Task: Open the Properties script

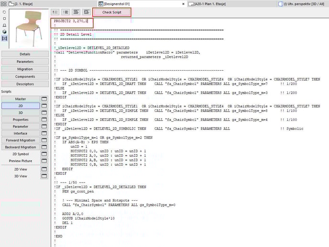Action: [x=21, y=119]
